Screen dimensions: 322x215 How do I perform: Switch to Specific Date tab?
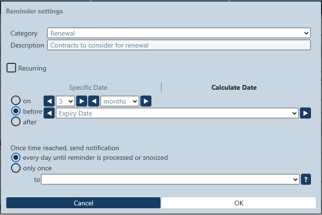tap(88, 87)
